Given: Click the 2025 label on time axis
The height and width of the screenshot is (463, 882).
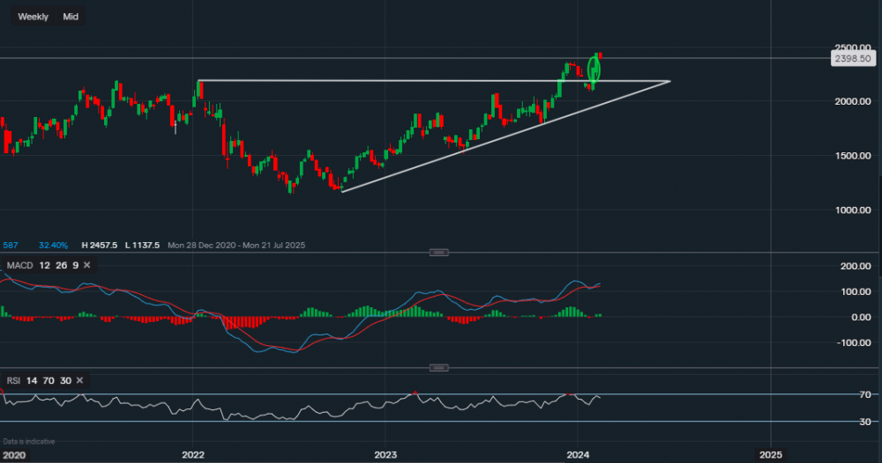Looking at the screenshot, I should coord(770,455).
